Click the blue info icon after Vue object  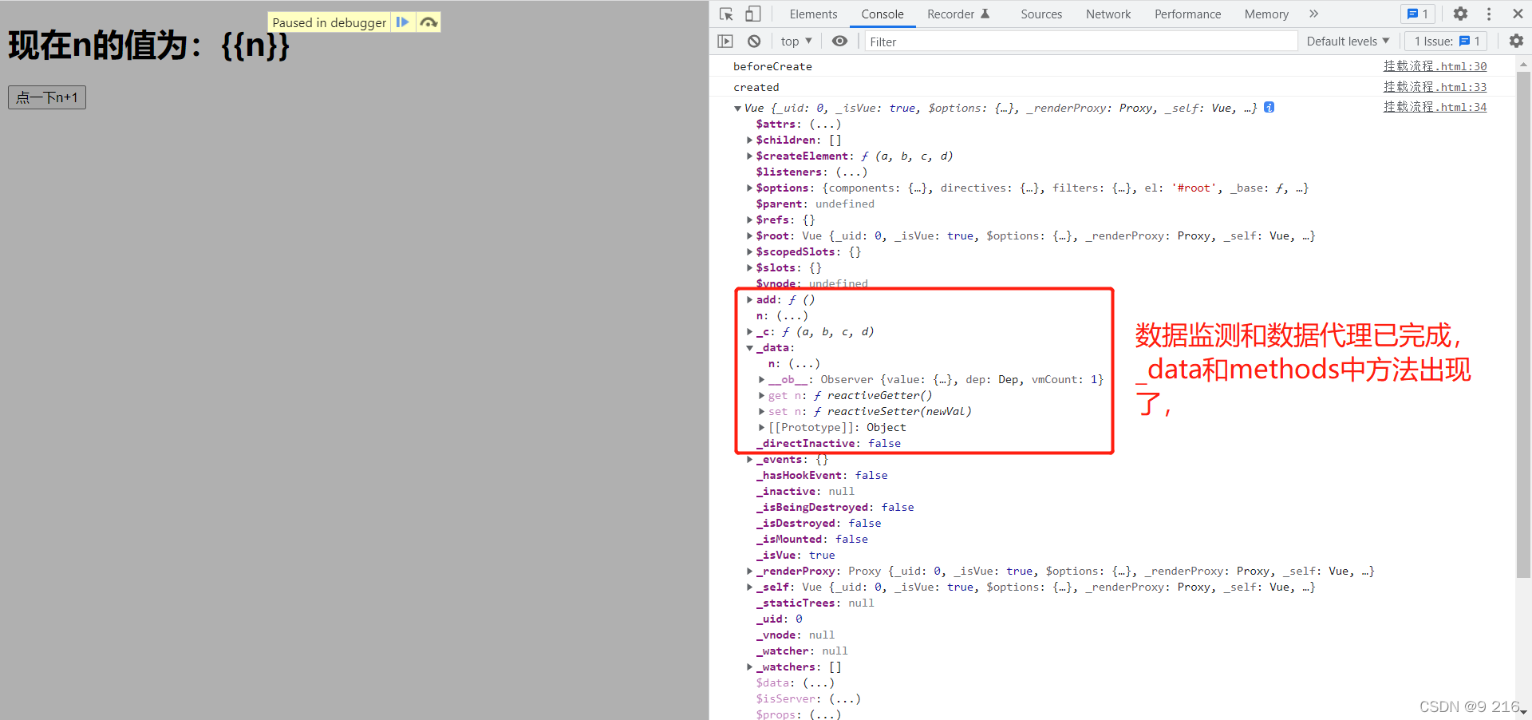click(x=1269, y=108)
